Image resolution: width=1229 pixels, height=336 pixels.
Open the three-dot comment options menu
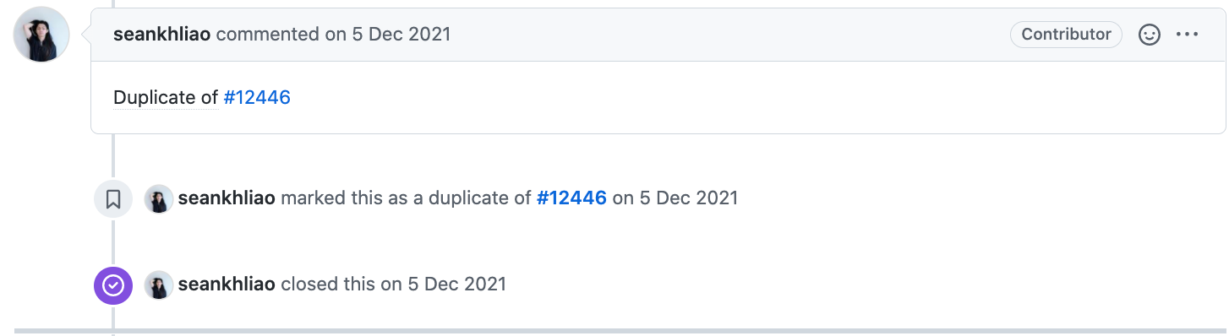(x=1188, y=35)
